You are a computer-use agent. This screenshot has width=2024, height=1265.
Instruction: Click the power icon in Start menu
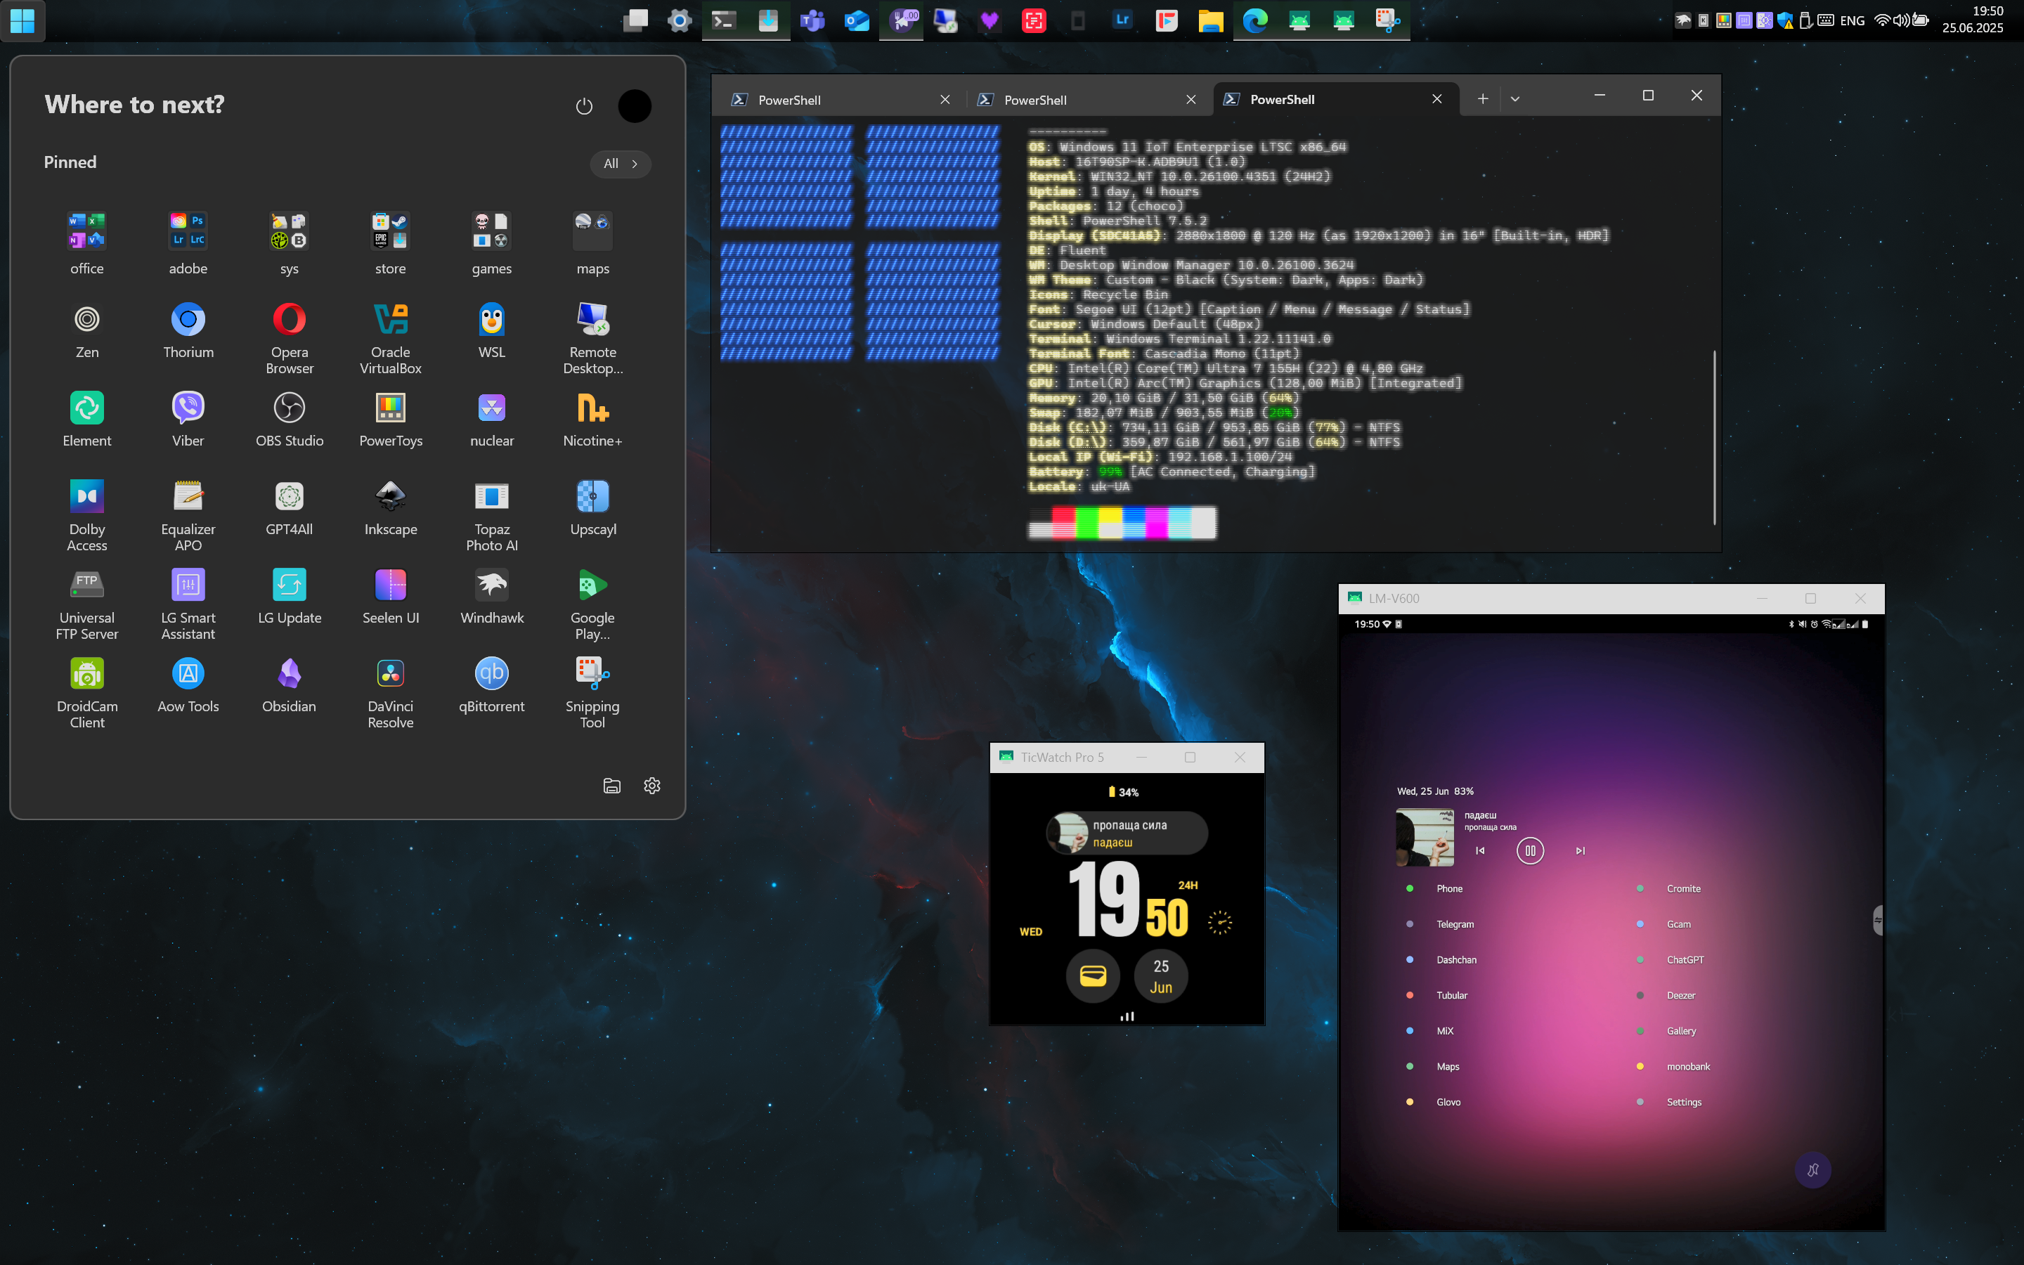point(584,106)
